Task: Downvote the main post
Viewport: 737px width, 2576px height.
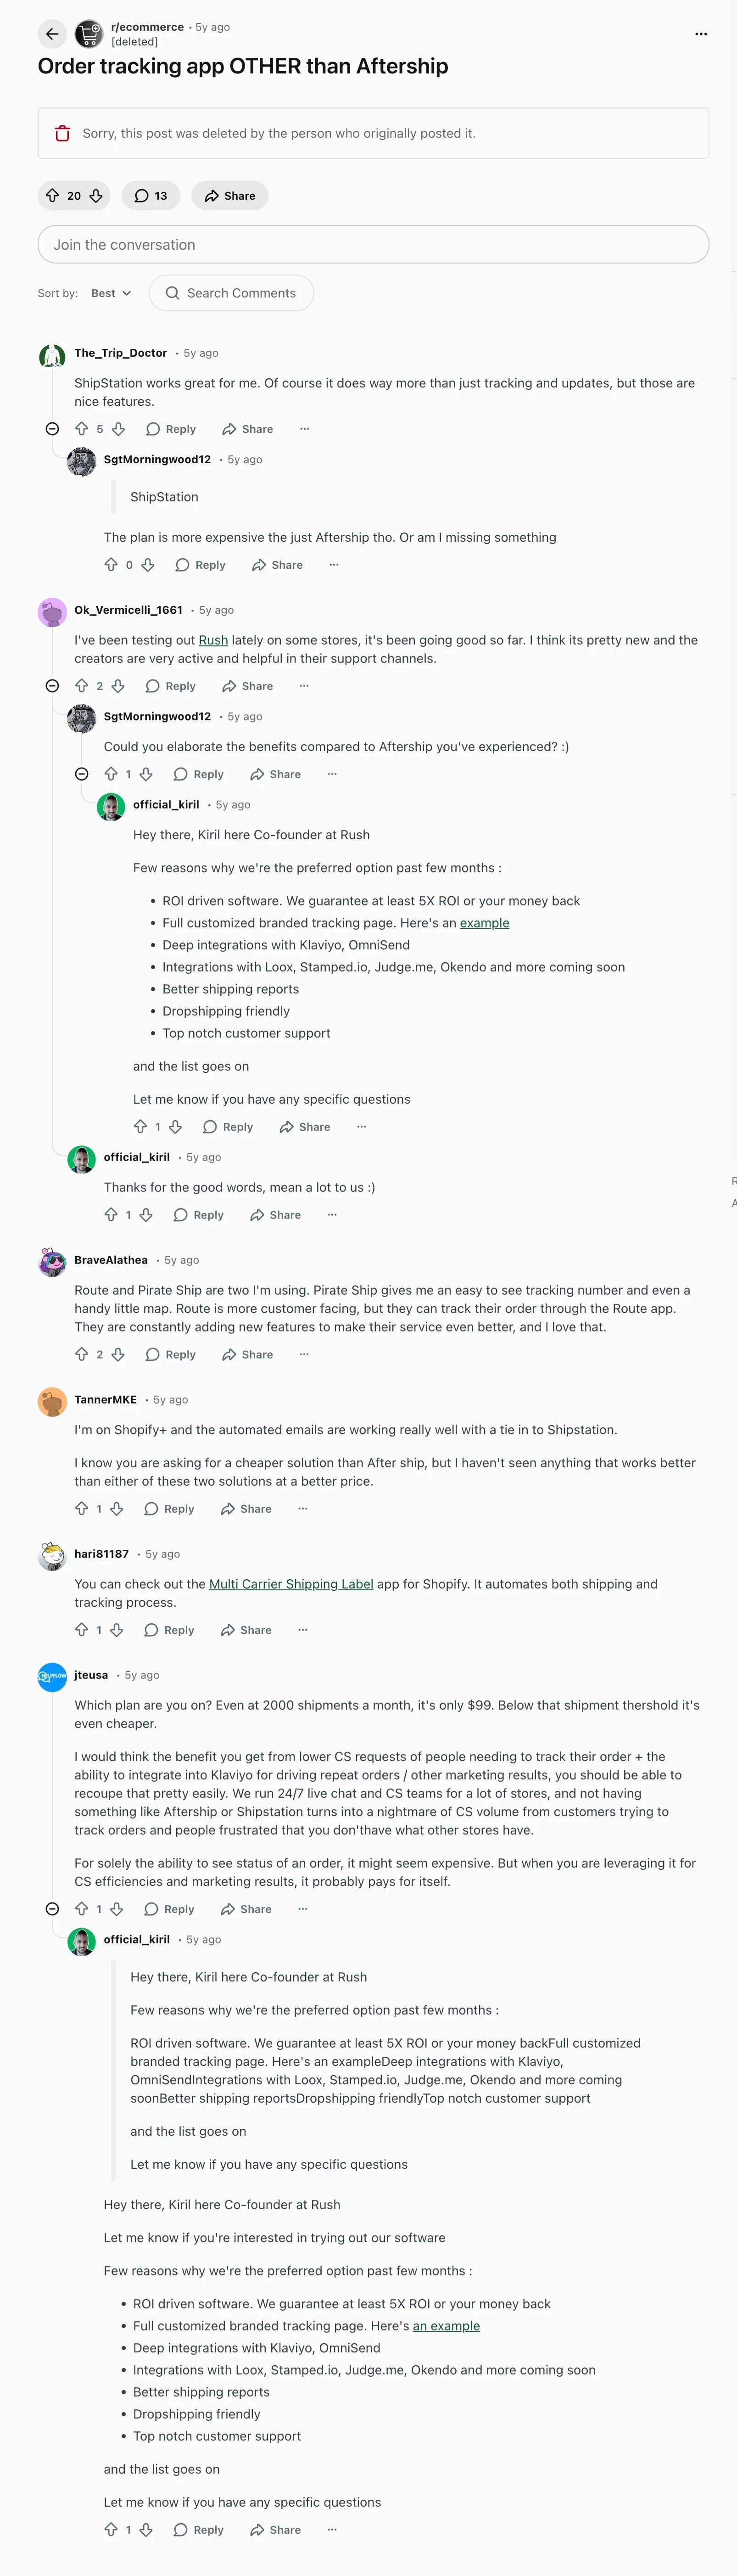Action: tap(96, 196)
